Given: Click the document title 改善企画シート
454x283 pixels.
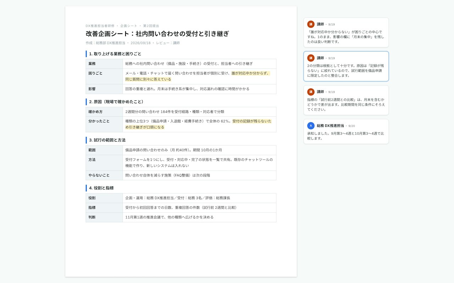Looking at the screenshot, I should 157,34.
